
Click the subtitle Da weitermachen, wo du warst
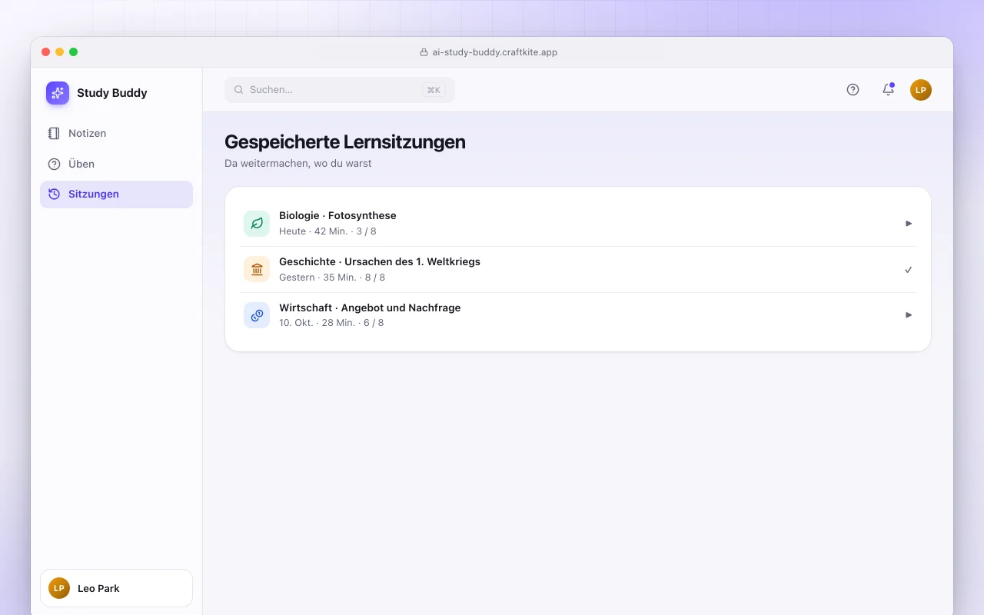[x=298, y=164]
